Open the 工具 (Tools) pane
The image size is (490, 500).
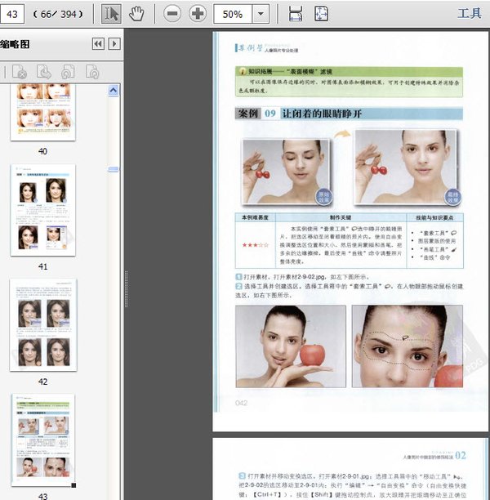point(469,14)
